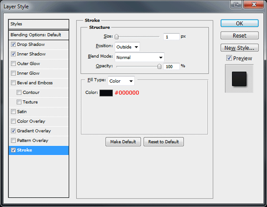Click the Make Default button

tap(123, 142)
